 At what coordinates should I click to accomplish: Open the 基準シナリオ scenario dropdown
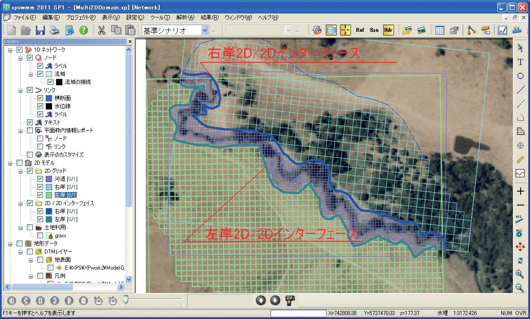(205, 30)
